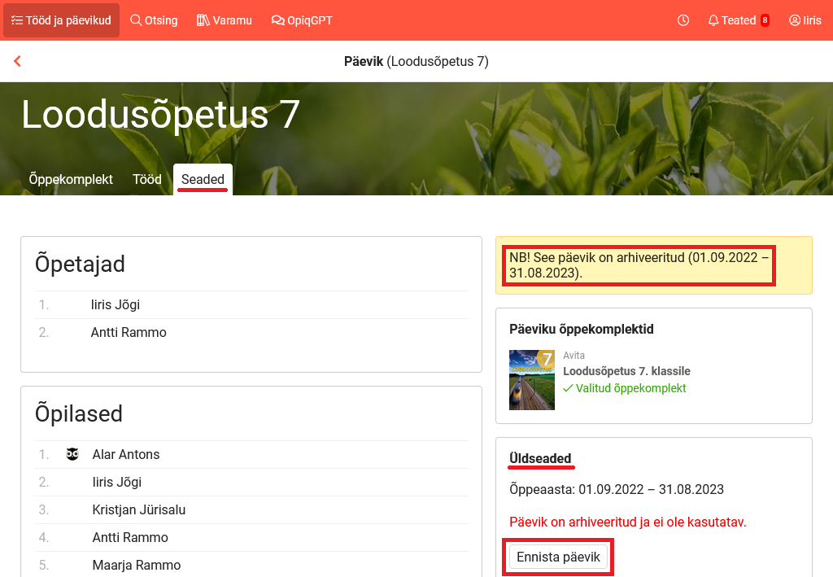The image size is (833, 577).
Task: Open the Varamu library
Action: pos(225,20)
